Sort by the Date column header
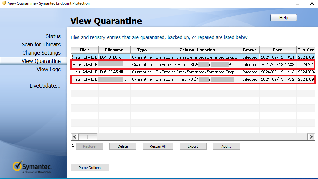The height and width of the screenshot is (179, 318). tap(278, 50)
